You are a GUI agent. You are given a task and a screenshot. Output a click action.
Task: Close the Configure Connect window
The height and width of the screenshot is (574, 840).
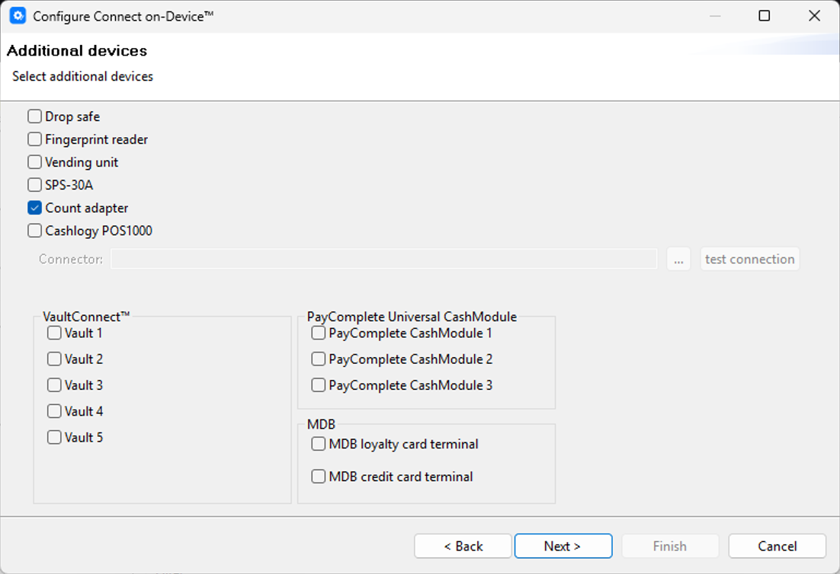pyautogui.click(x=814, y=16)
